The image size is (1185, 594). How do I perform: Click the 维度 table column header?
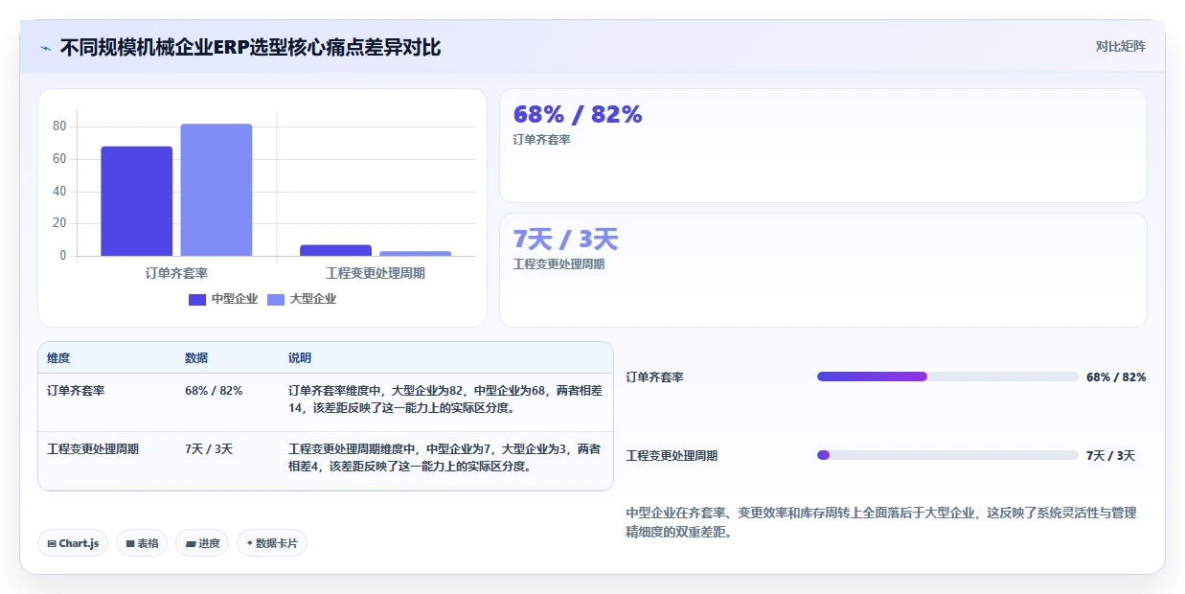click(x=58, y=358)
